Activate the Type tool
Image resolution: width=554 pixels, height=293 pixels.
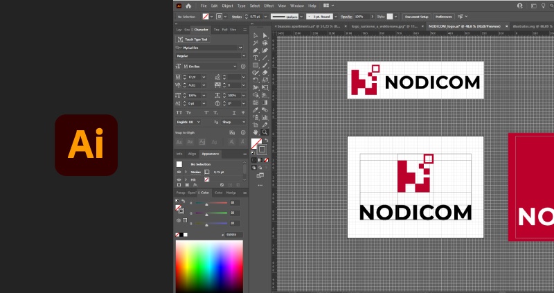click(x=256, y=57)
